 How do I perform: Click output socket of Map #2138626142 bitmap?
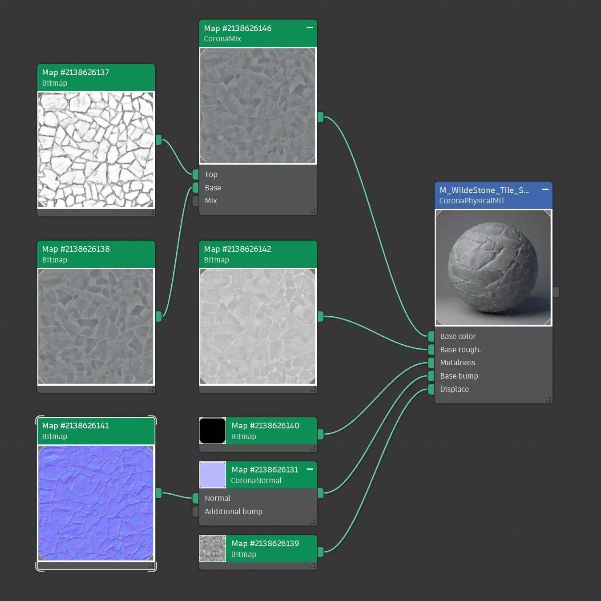click(x=320, y=317)
